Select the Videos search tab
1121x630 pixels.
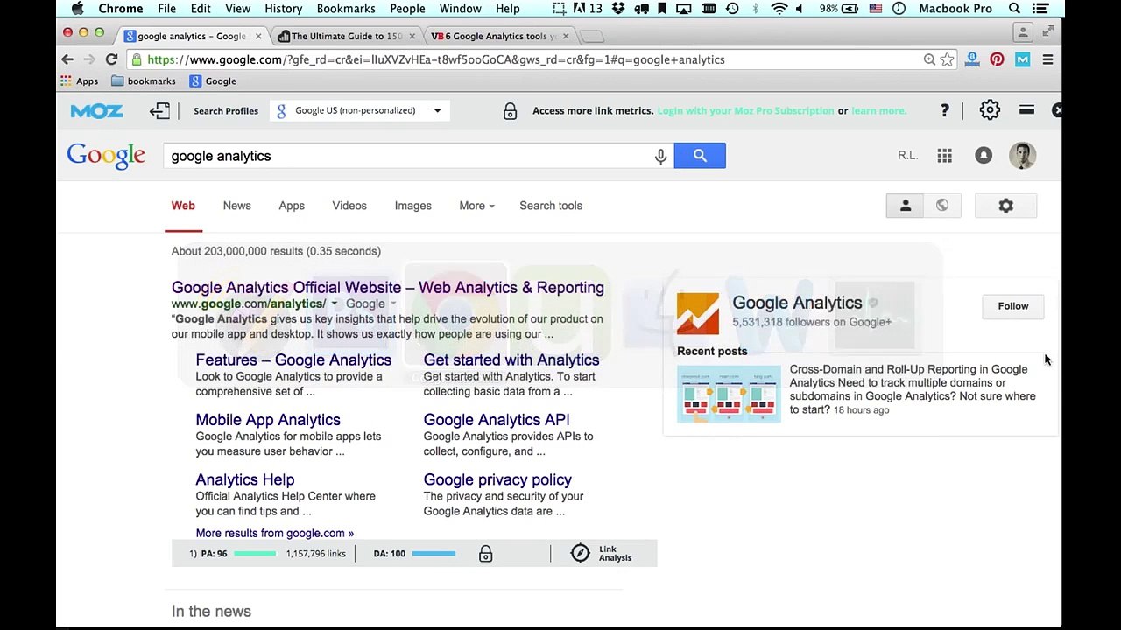(x=349, y=206)
